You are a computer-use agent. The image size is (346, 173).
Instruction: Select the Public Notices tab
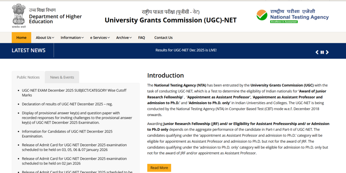click(x=28, y=77)
